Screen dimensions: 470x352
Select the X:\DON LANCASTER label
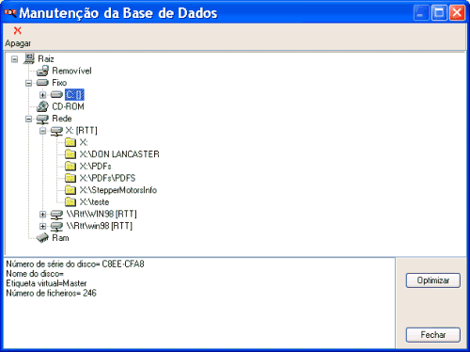pos(119,154)
